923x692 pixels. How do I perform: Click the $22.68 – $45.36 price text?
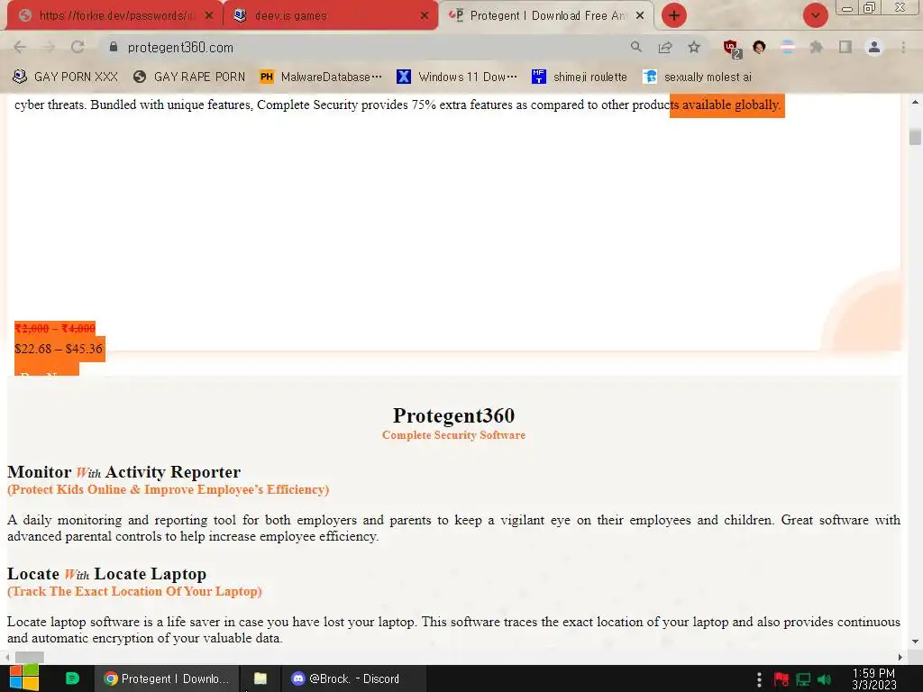[59, 349]
